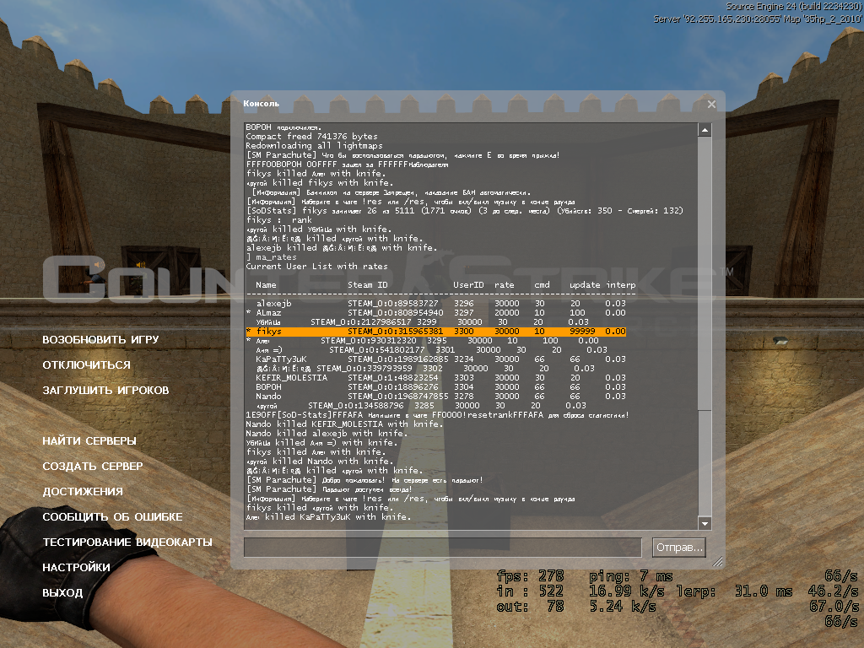Screen dimensions: 864x648
Task: Click the Консоль title bar text
Action: [x=262, y=104]
